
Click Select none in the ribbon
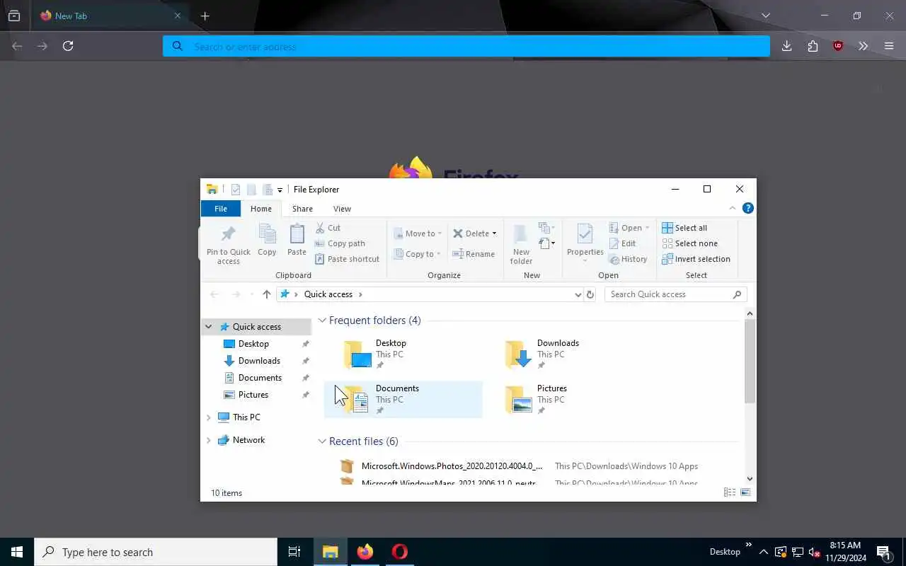(689, 243)
